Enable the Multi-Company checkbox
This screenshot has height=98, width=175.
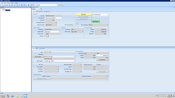[52, 76]
